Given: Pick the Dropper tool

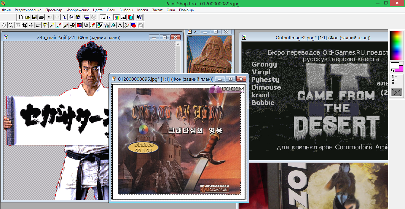Looking at the screenshot, I should (x=59, y=25).
